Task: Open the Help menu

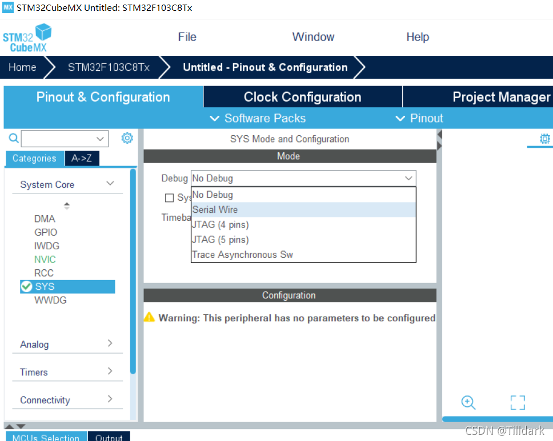Action: pos(418,37)
